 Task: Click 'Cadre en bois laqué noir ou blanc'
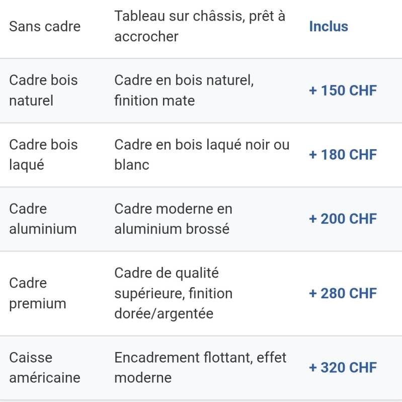[202, 155]
